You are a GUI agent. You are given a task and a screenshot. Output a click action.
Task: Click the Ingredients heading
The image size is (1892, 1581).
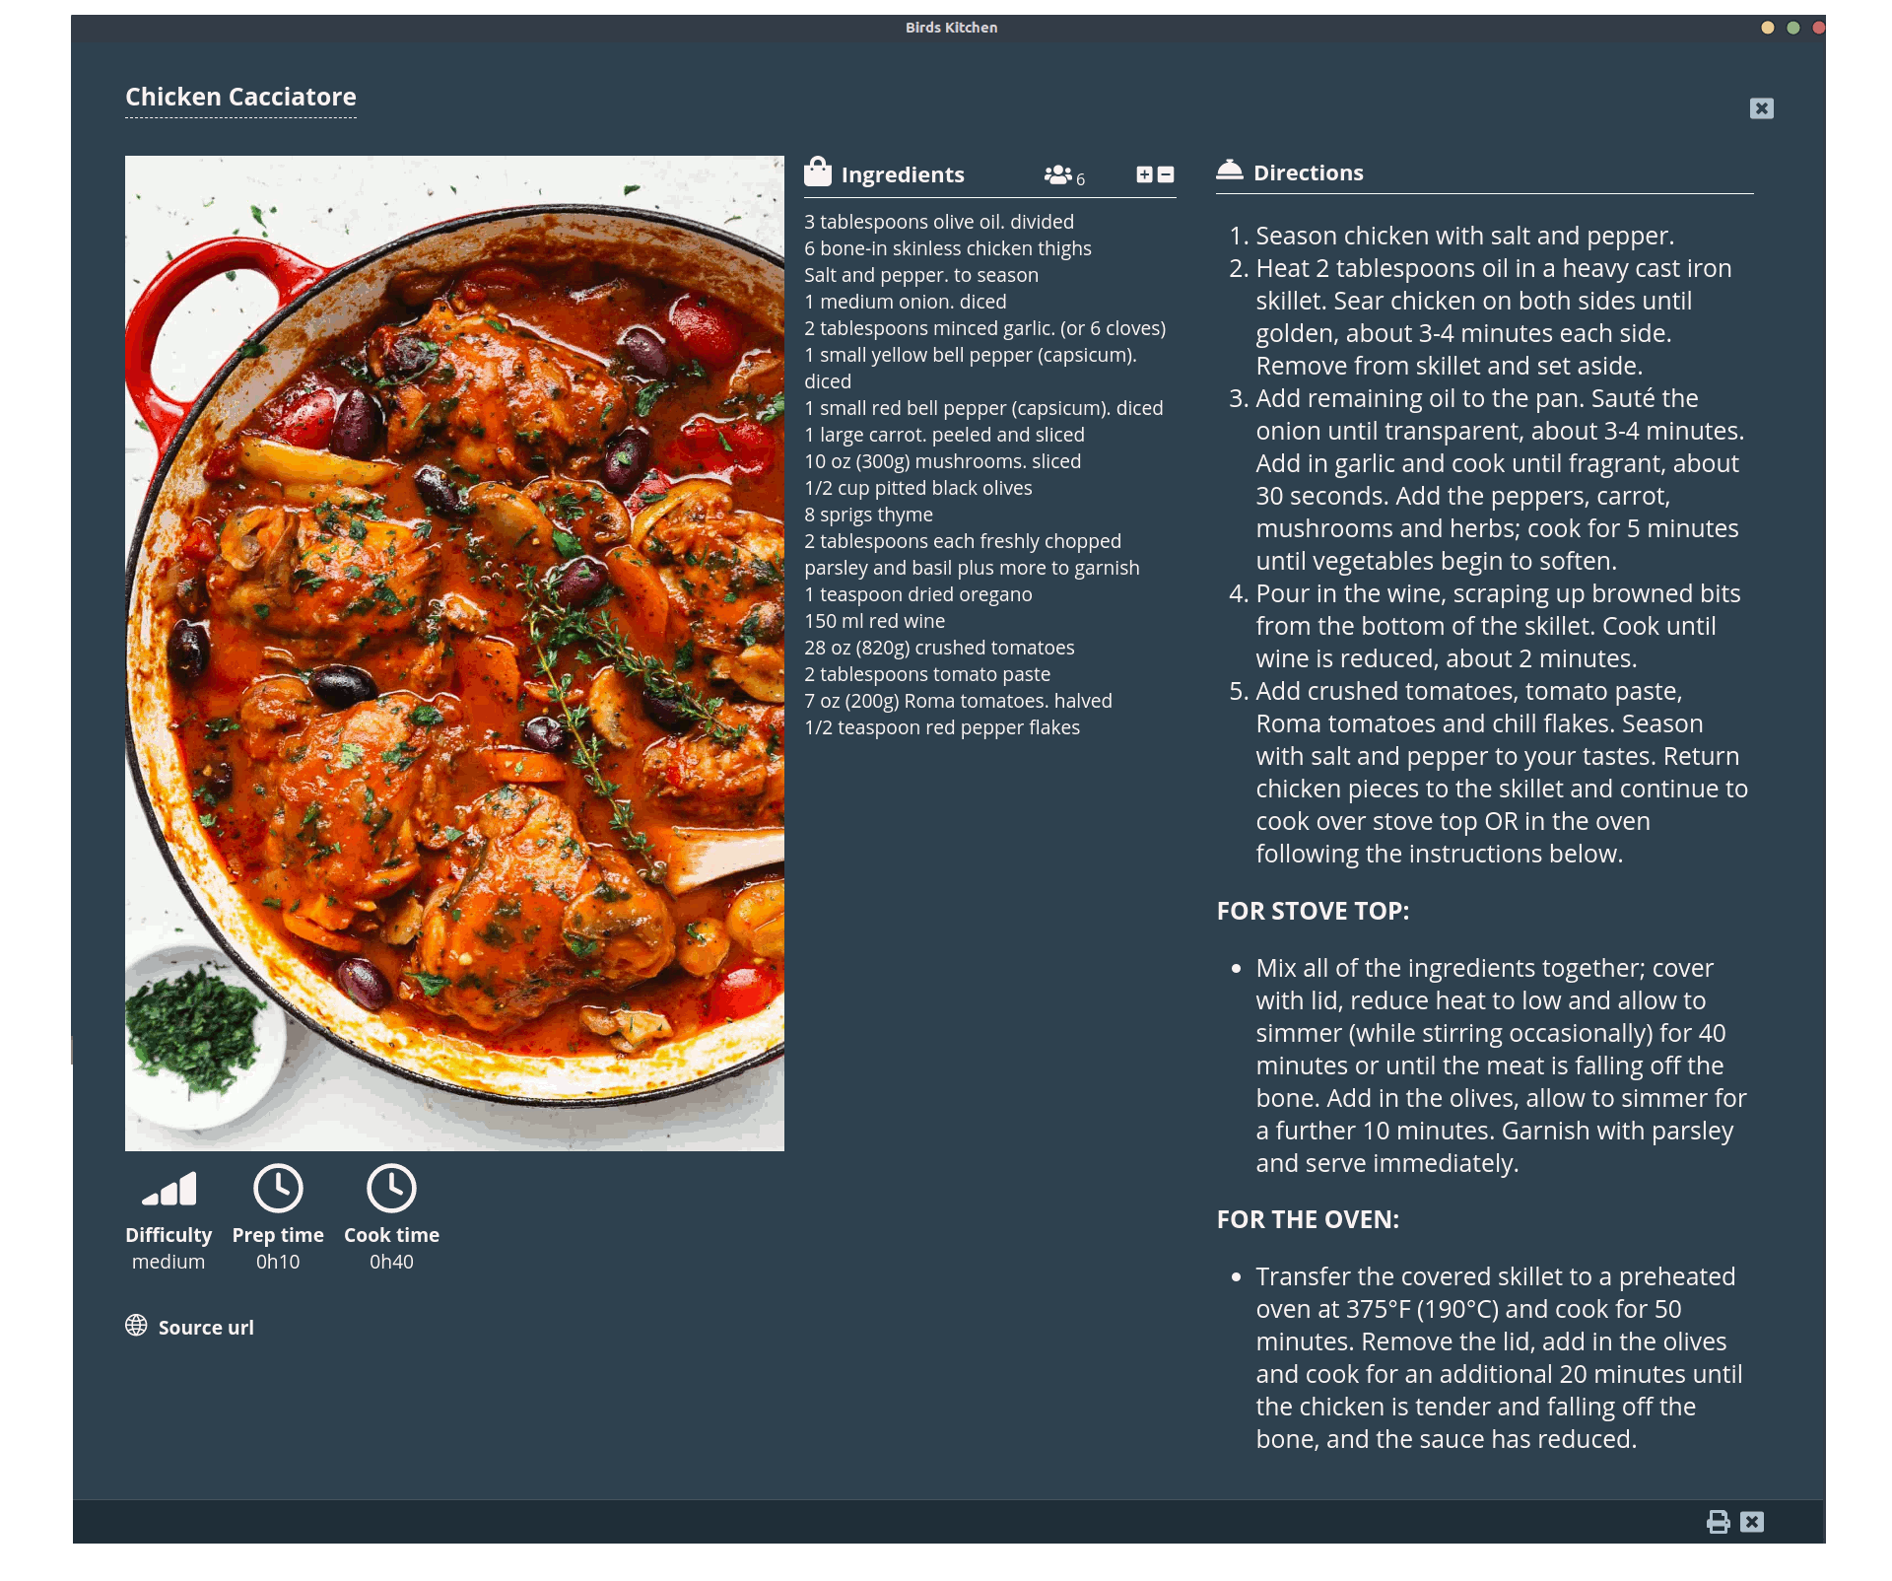[903, 174]
